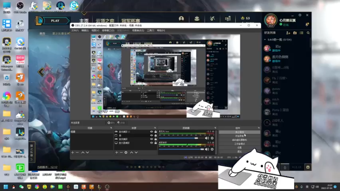This screenshot has width=340, height=191.
Task: Toggle visibility of first OBS source row
Action: tap(152, 132)
